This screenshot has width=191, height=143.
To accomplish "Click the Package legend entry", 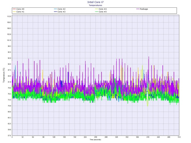I will click(x=142, y=9).
